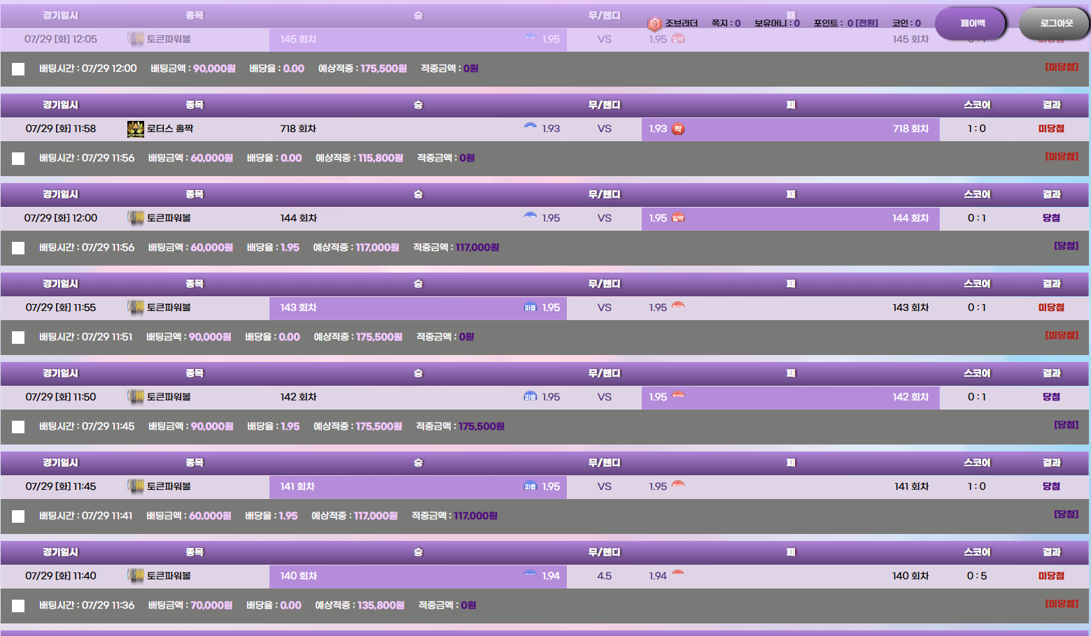Screen dimensions: 1091x636
Task: Click the blue 파홀 icon in round 143
Action: (530, 308)
